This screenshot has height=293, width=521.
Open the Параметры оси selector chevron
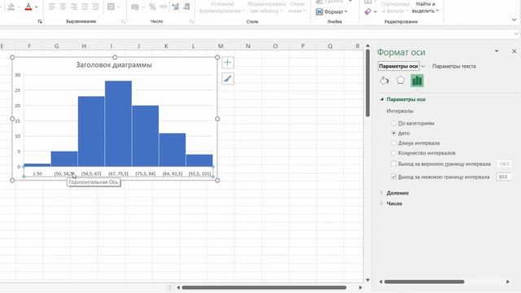(x=423, y=67)
